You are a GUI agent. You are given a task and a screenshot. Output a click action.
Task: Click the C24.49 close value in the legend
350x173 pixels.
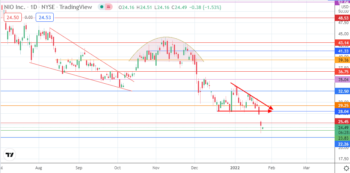coord(179,8)
